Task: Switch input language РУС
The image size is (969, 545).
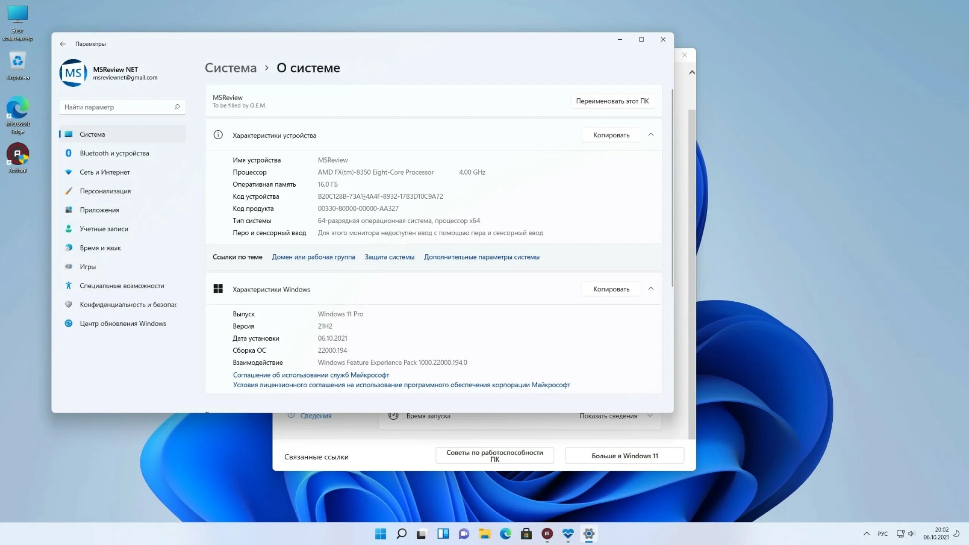Action: point(883,534)
